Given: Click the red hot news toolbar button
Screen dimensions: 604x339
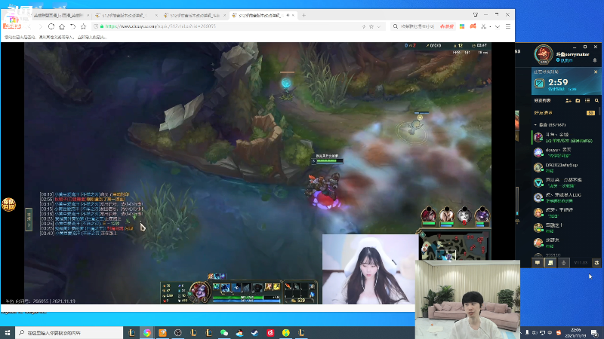Looking at the screenshot, I should coord(447,26).
